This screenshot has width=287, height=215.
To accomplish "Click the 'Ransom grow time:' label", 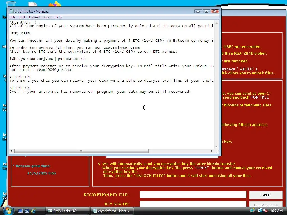I will [x=33, y=166].
